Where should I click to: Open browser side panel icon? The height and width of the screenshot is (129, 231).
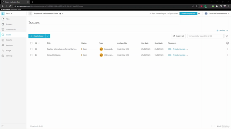[221, 6]
